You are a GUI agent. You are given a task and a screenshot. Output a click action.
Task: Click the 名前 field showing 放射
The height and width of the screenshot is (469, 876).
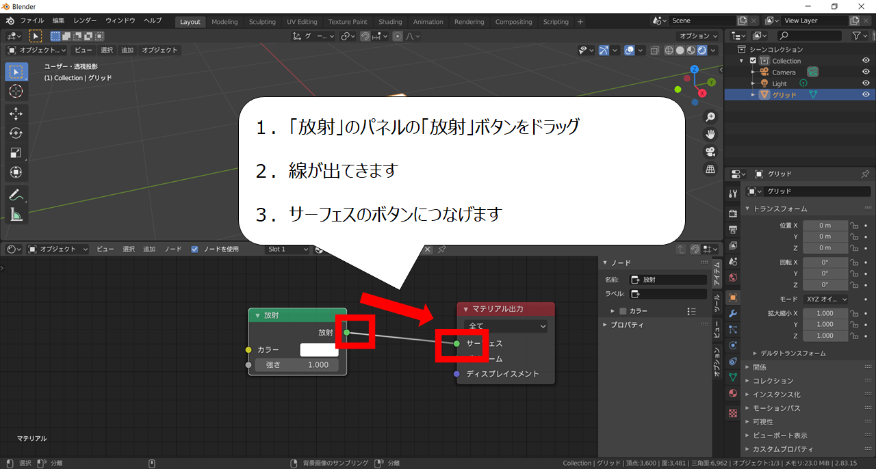pyautogui.click(x=668, y=280)
